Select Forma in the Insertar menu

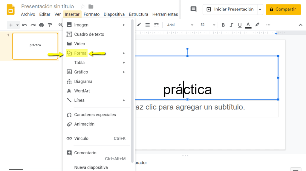[x=80, y=53]
